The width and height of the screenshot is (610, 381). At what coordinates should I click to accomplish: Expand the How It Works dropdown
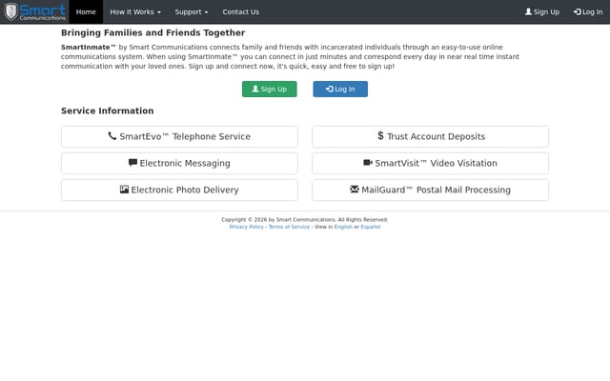[x=135, y=11]
